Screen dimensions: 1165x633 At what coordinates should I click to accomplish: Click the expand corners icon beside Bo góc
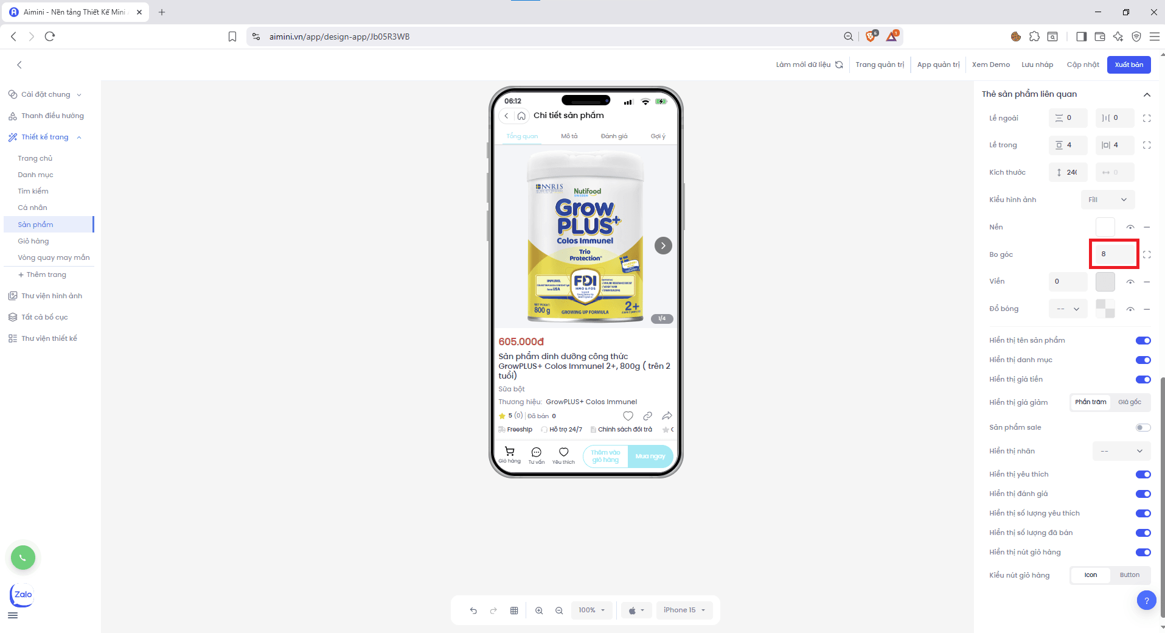pos(1147,254)
